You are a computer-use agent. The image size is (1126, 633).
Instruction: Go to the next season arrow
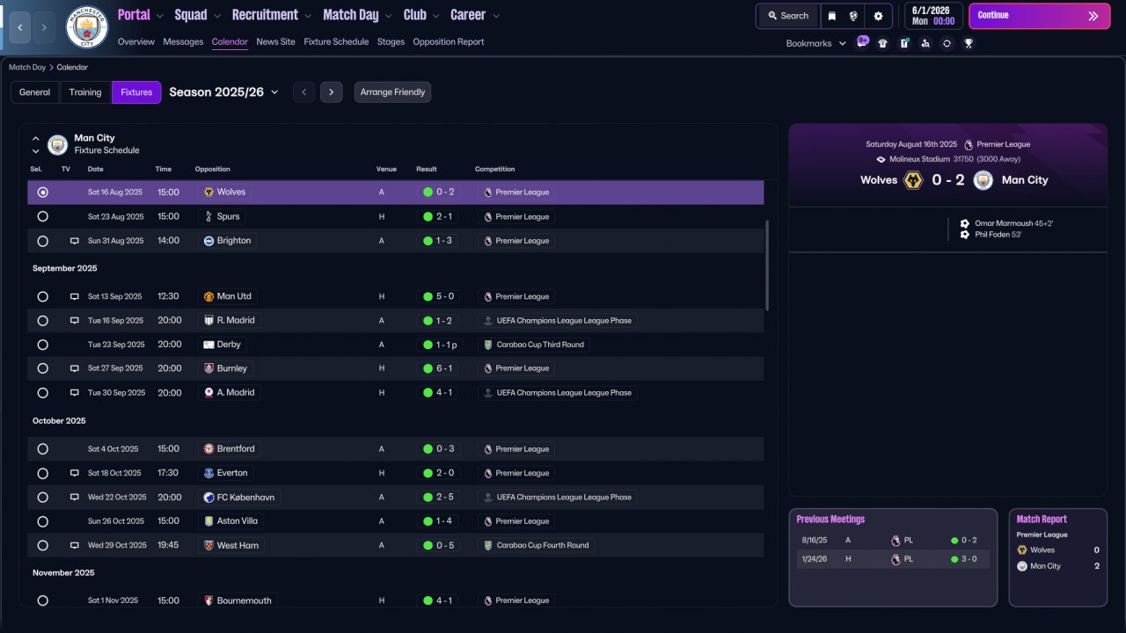[x=332, y=92]
